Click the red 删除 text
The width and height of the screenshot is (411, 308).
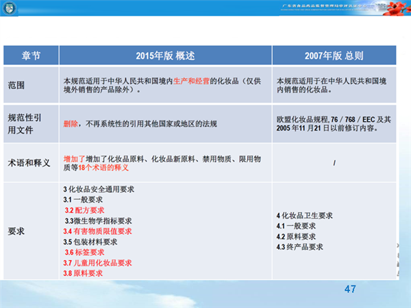[x=70, y=124]
